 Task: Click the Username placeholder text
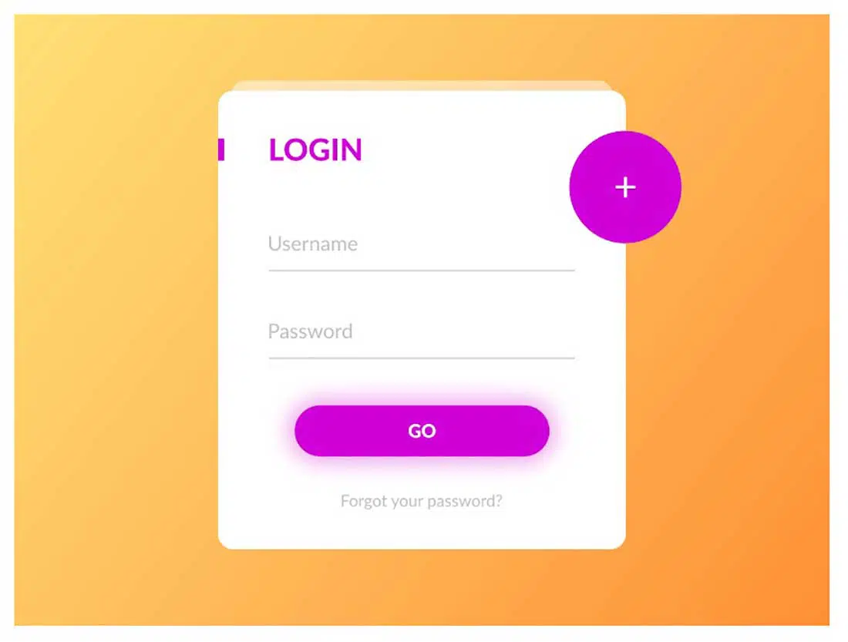[312, 244]
